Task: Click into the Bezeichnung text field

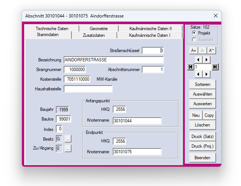Action: click(x=113, y=60)
